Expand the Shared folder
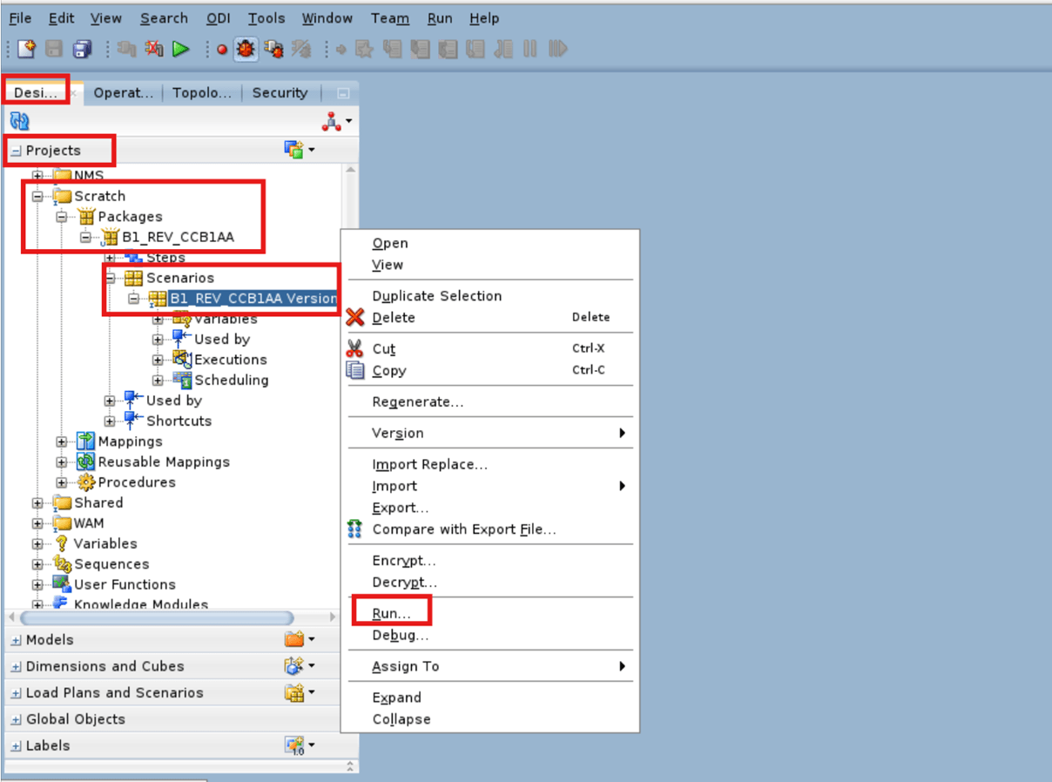 coord(37,503)
